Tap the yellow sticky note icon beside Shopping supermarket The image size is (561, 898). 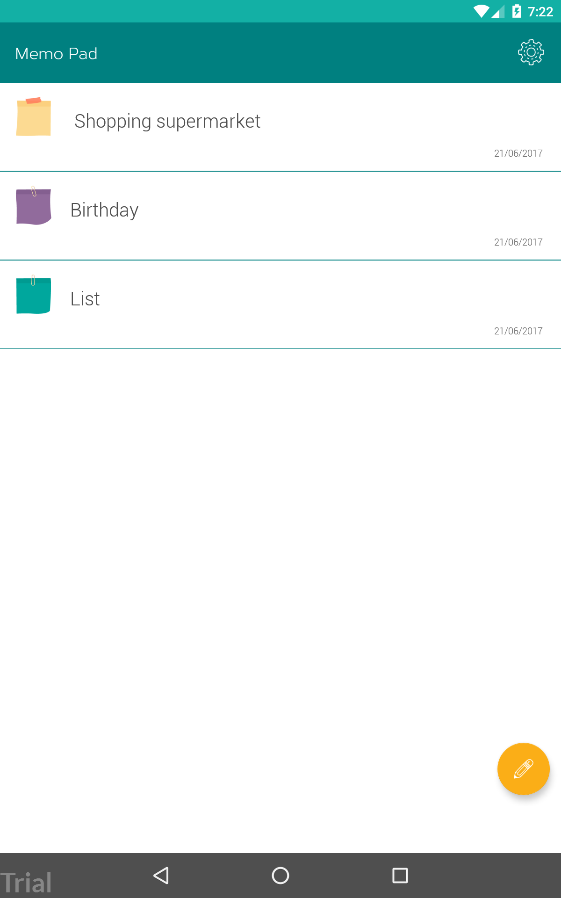(34, 117)
